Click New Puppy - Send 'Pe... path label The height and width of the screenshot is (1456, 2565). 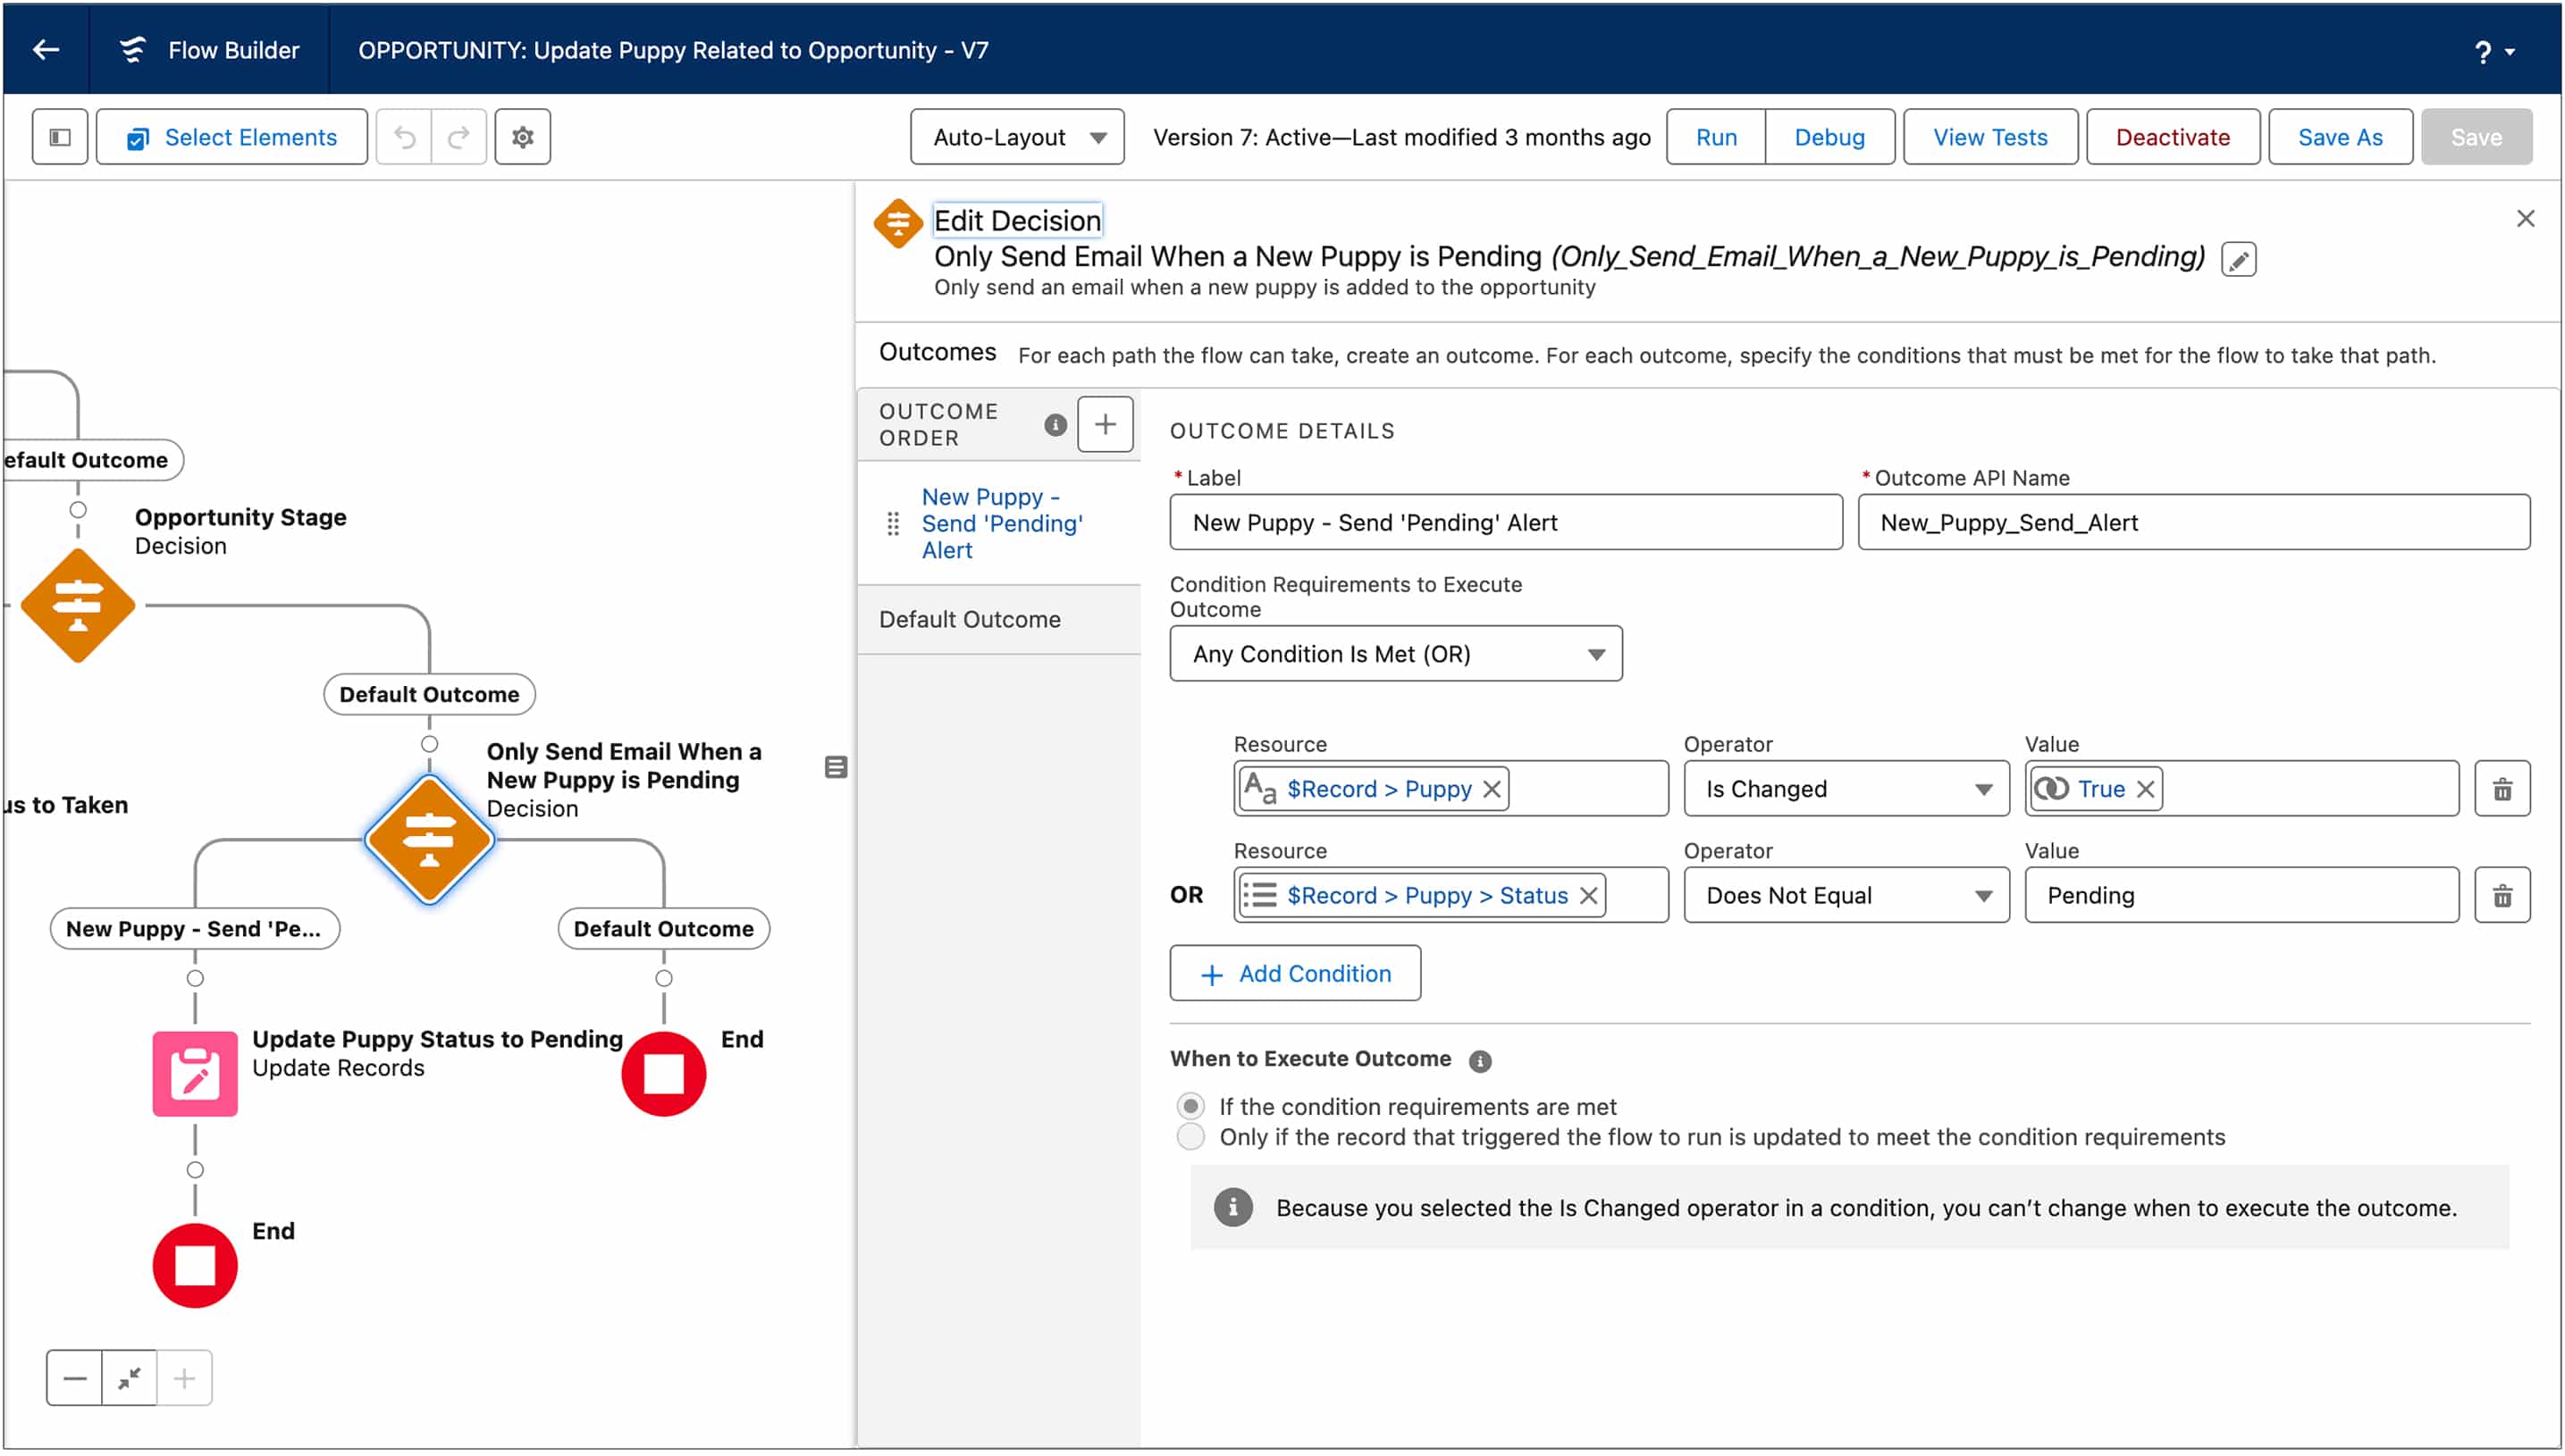195,929
